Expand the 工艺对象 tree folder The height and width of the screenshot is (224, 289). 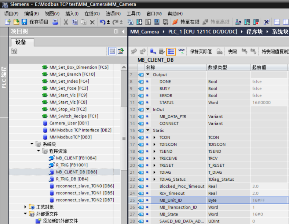pyautogui.click(x=26, y=207)
